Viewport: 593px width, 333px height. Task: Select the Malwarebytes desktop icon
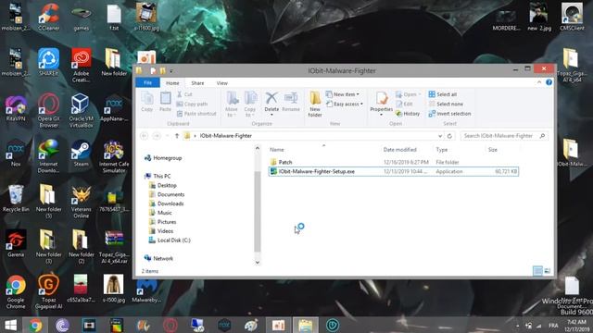coord(146,290)
